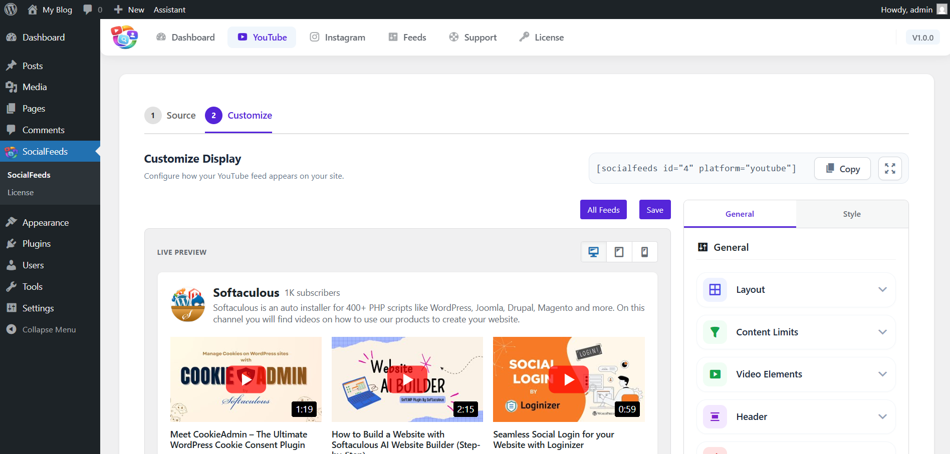Open the Instagram feed section
950x454 pixels.
click(x=337, y=37)
